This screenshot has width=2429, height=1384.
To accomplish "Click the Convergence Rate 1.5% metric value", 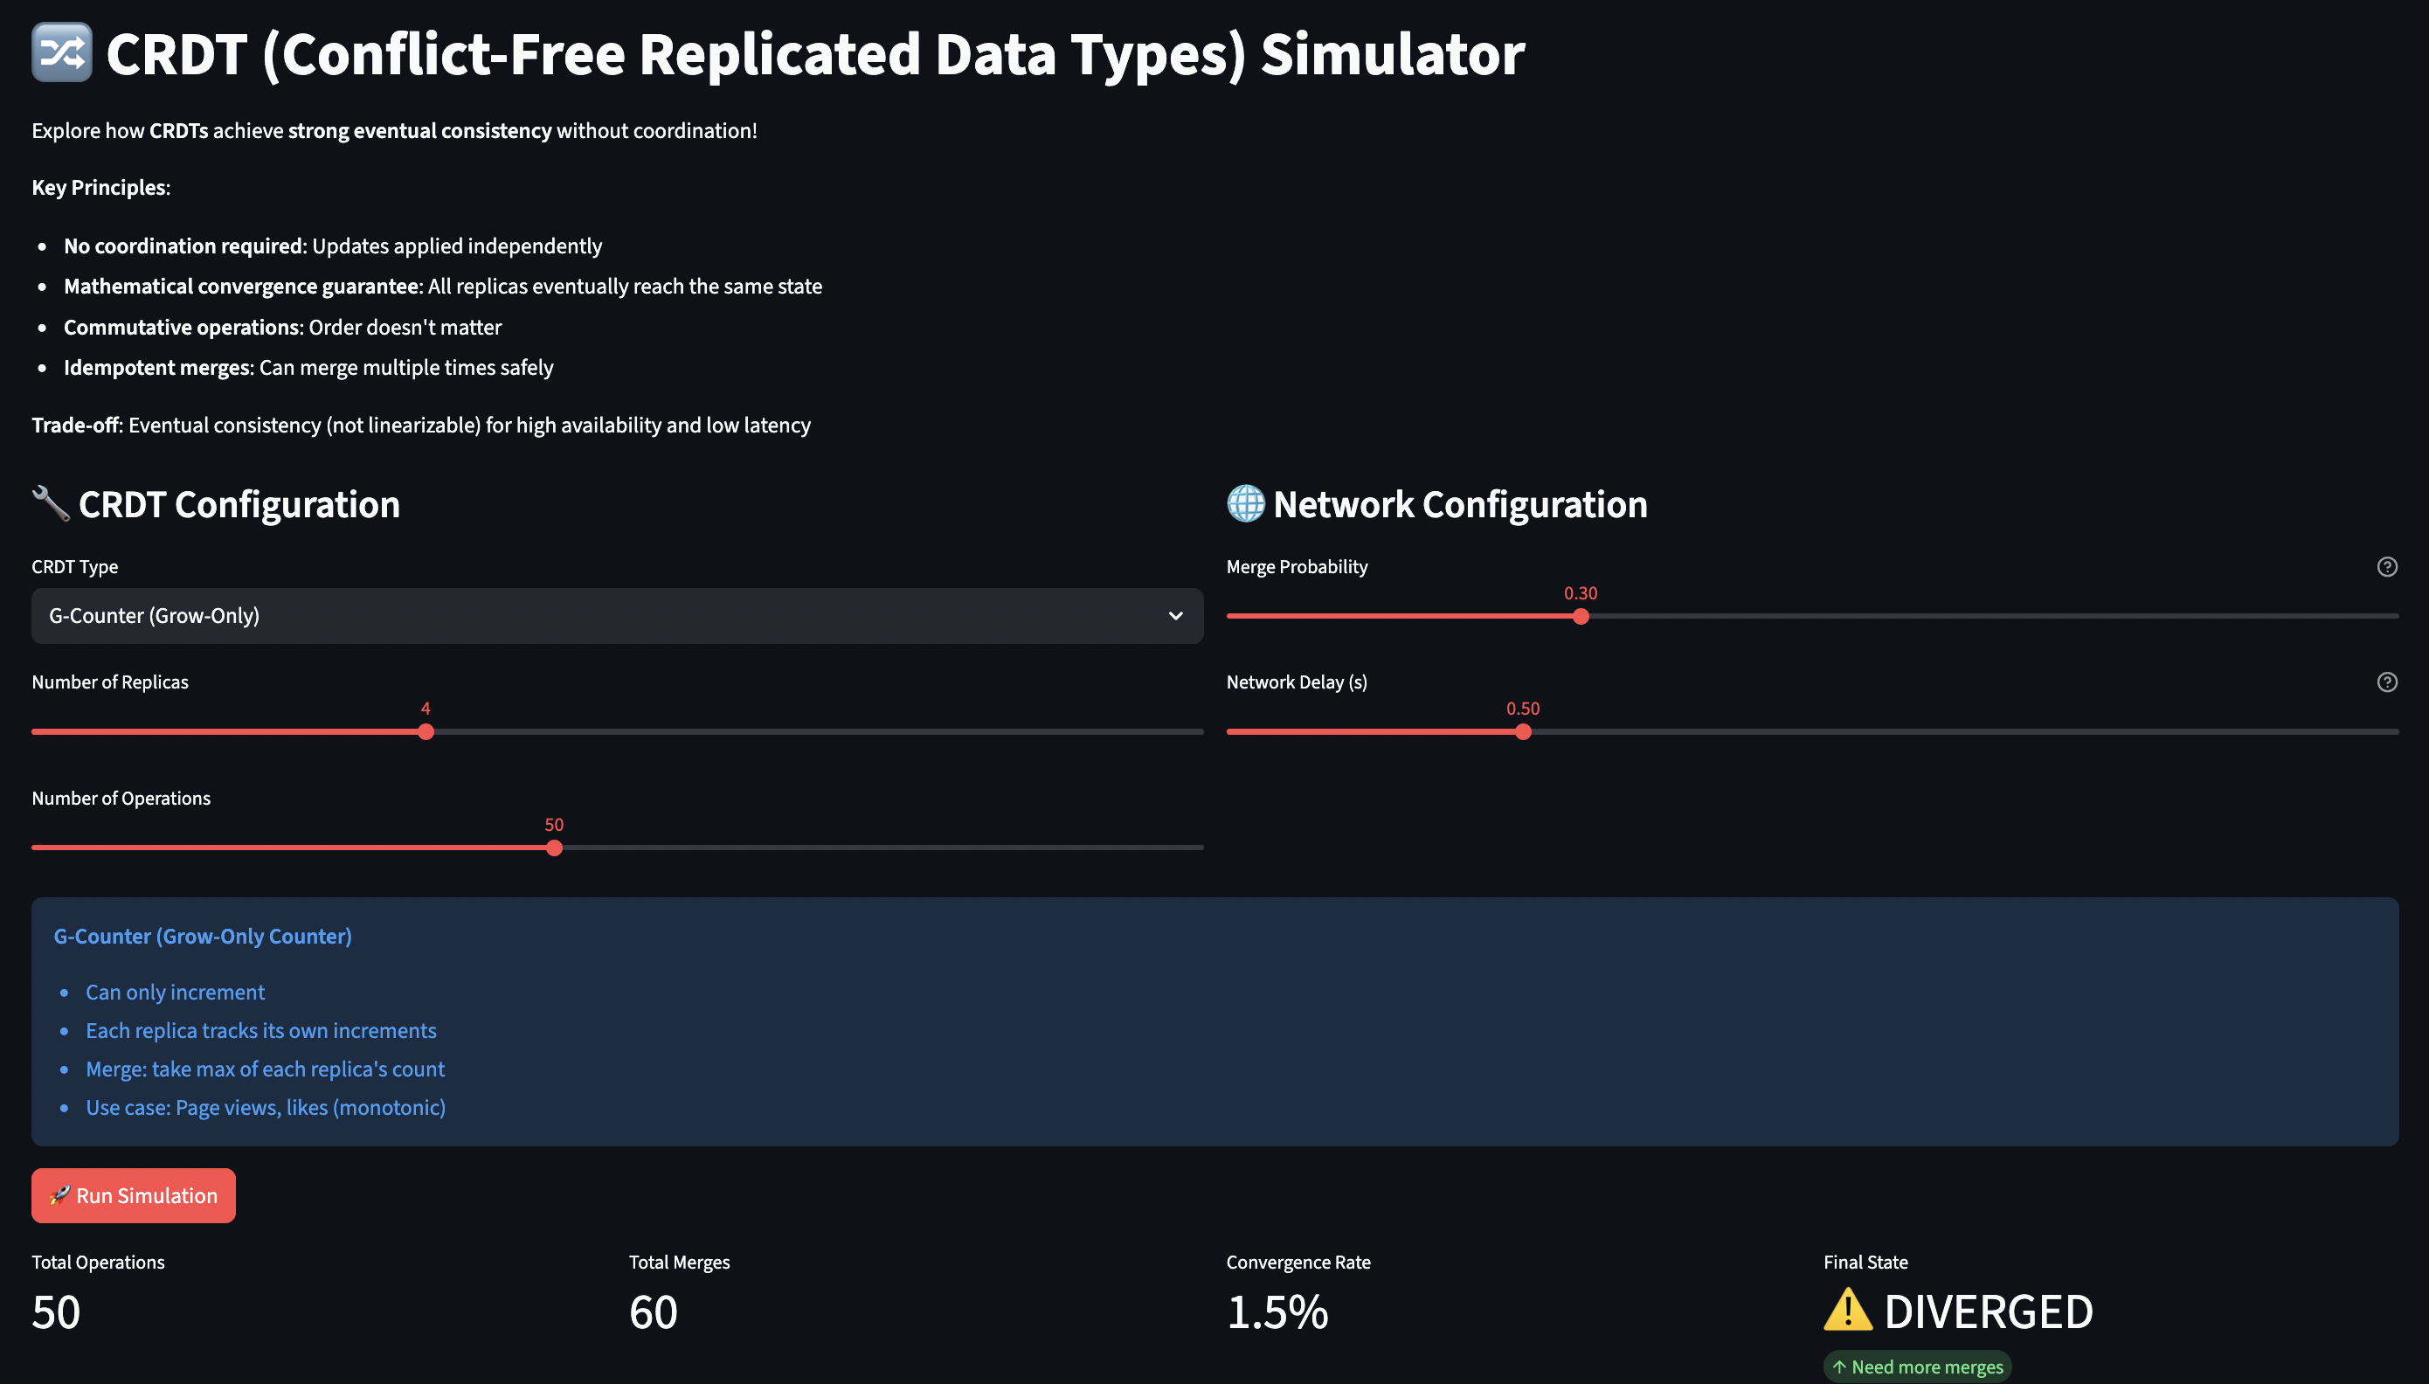I will click(1277, 1311).
